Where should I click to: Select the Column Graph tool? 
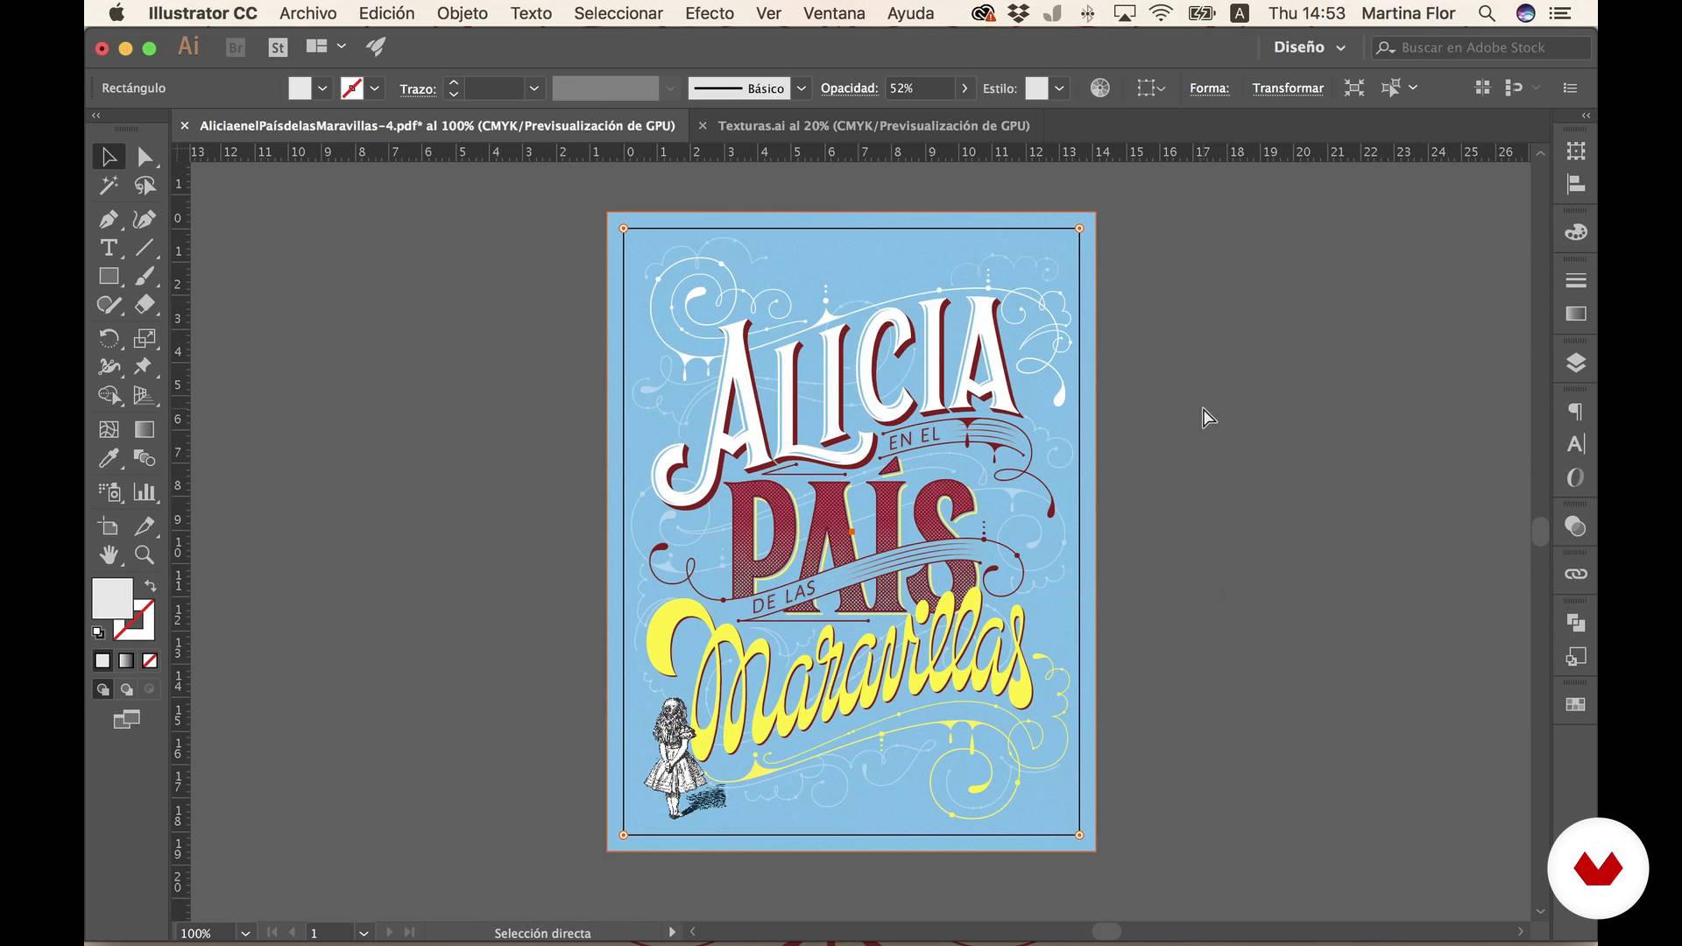pos(145,491)
